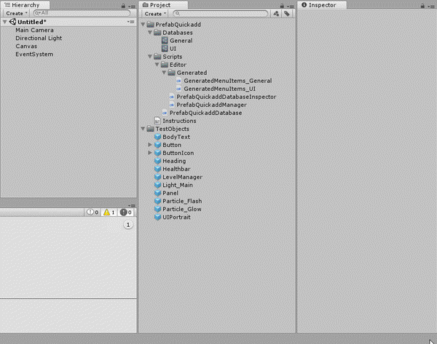Click the search-by-type filter icon in Project
The image size is (437, 344).
tap(276, 14)
